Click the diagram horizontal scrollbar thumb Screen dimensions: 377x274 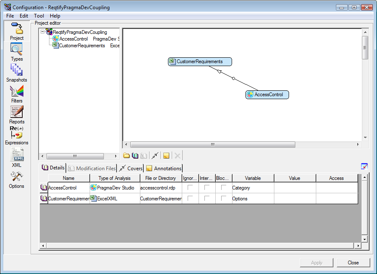(x=212, y=144)
